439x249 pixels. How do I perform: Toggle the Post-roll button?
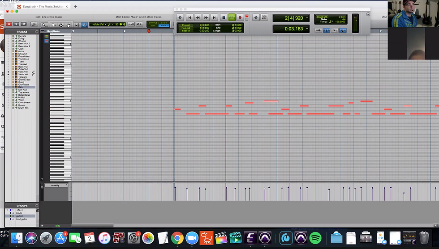point(186,28)
